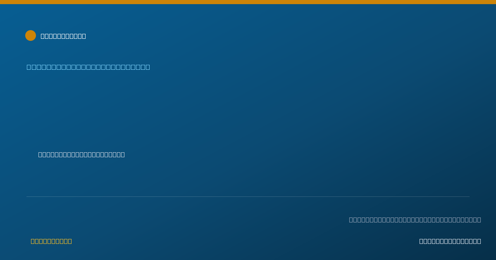The width and height of the screenshot is (496, 260).
Task: Click the first character of the white header title
Action: pyautogui.click(x=43, y=36)
